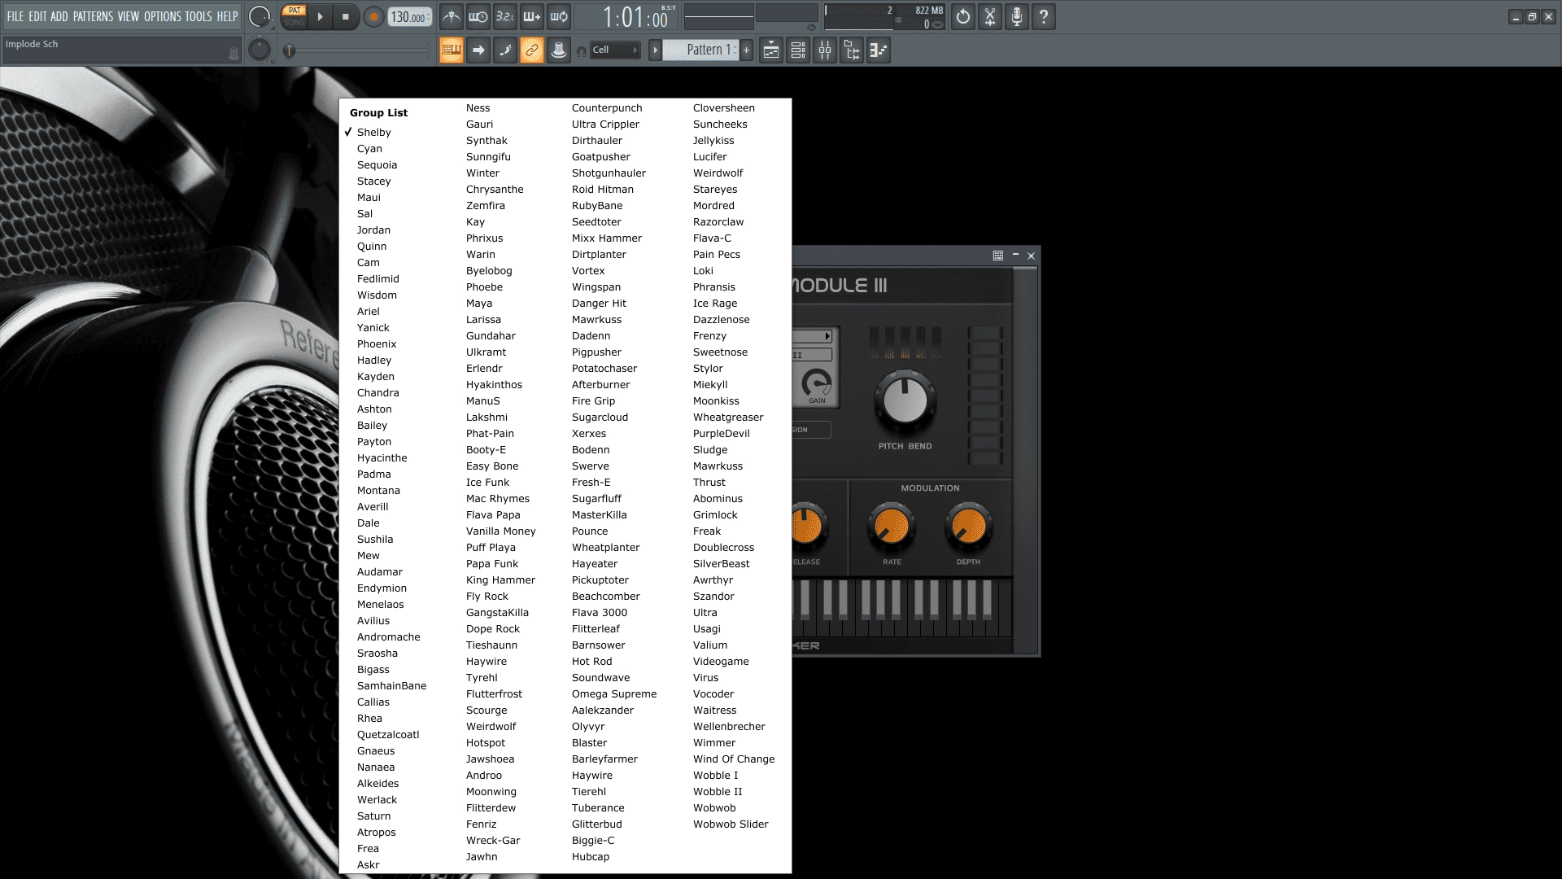Click the headphone icon beside Cell
The image size is (1562, 879).
[581, 51]
